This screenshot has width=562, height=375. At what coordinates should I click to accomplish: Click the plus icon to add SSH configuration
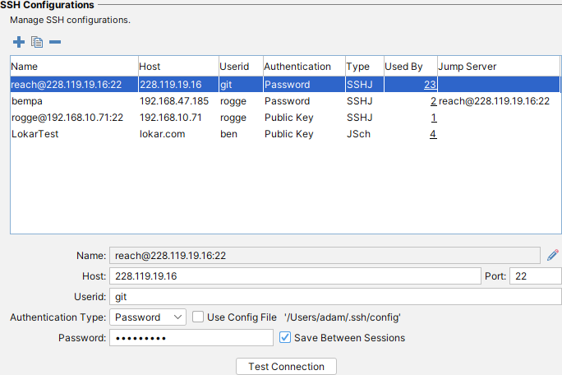click(x=19, y=42)
